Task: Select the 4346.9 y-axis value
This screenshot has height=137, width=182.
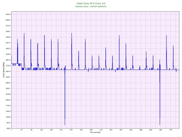Action: tap(8, 54)
